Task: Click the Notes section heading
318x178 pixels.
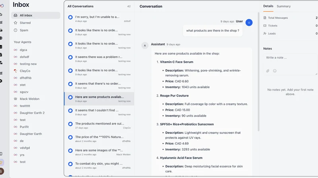Action: (x=268, y=49)
